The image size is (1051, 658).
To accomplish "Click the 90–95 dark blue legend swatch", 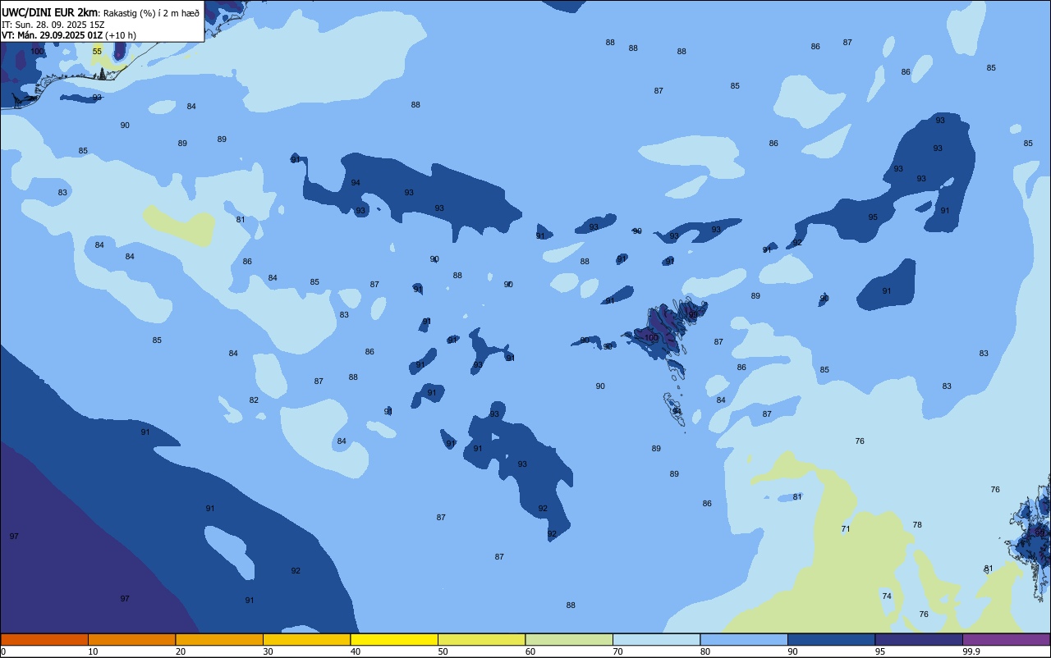I will [x=831, y=639].
